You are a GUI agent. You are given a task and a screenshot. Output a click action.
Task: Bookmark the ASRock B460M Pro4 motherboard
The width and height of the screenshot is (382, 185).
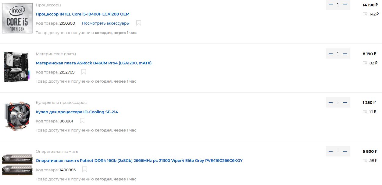pyautogui.click(x=84, y=72)
